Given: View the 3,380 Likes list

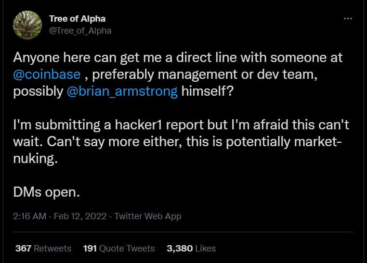Looking at the screenshot, I should [191, 249].
